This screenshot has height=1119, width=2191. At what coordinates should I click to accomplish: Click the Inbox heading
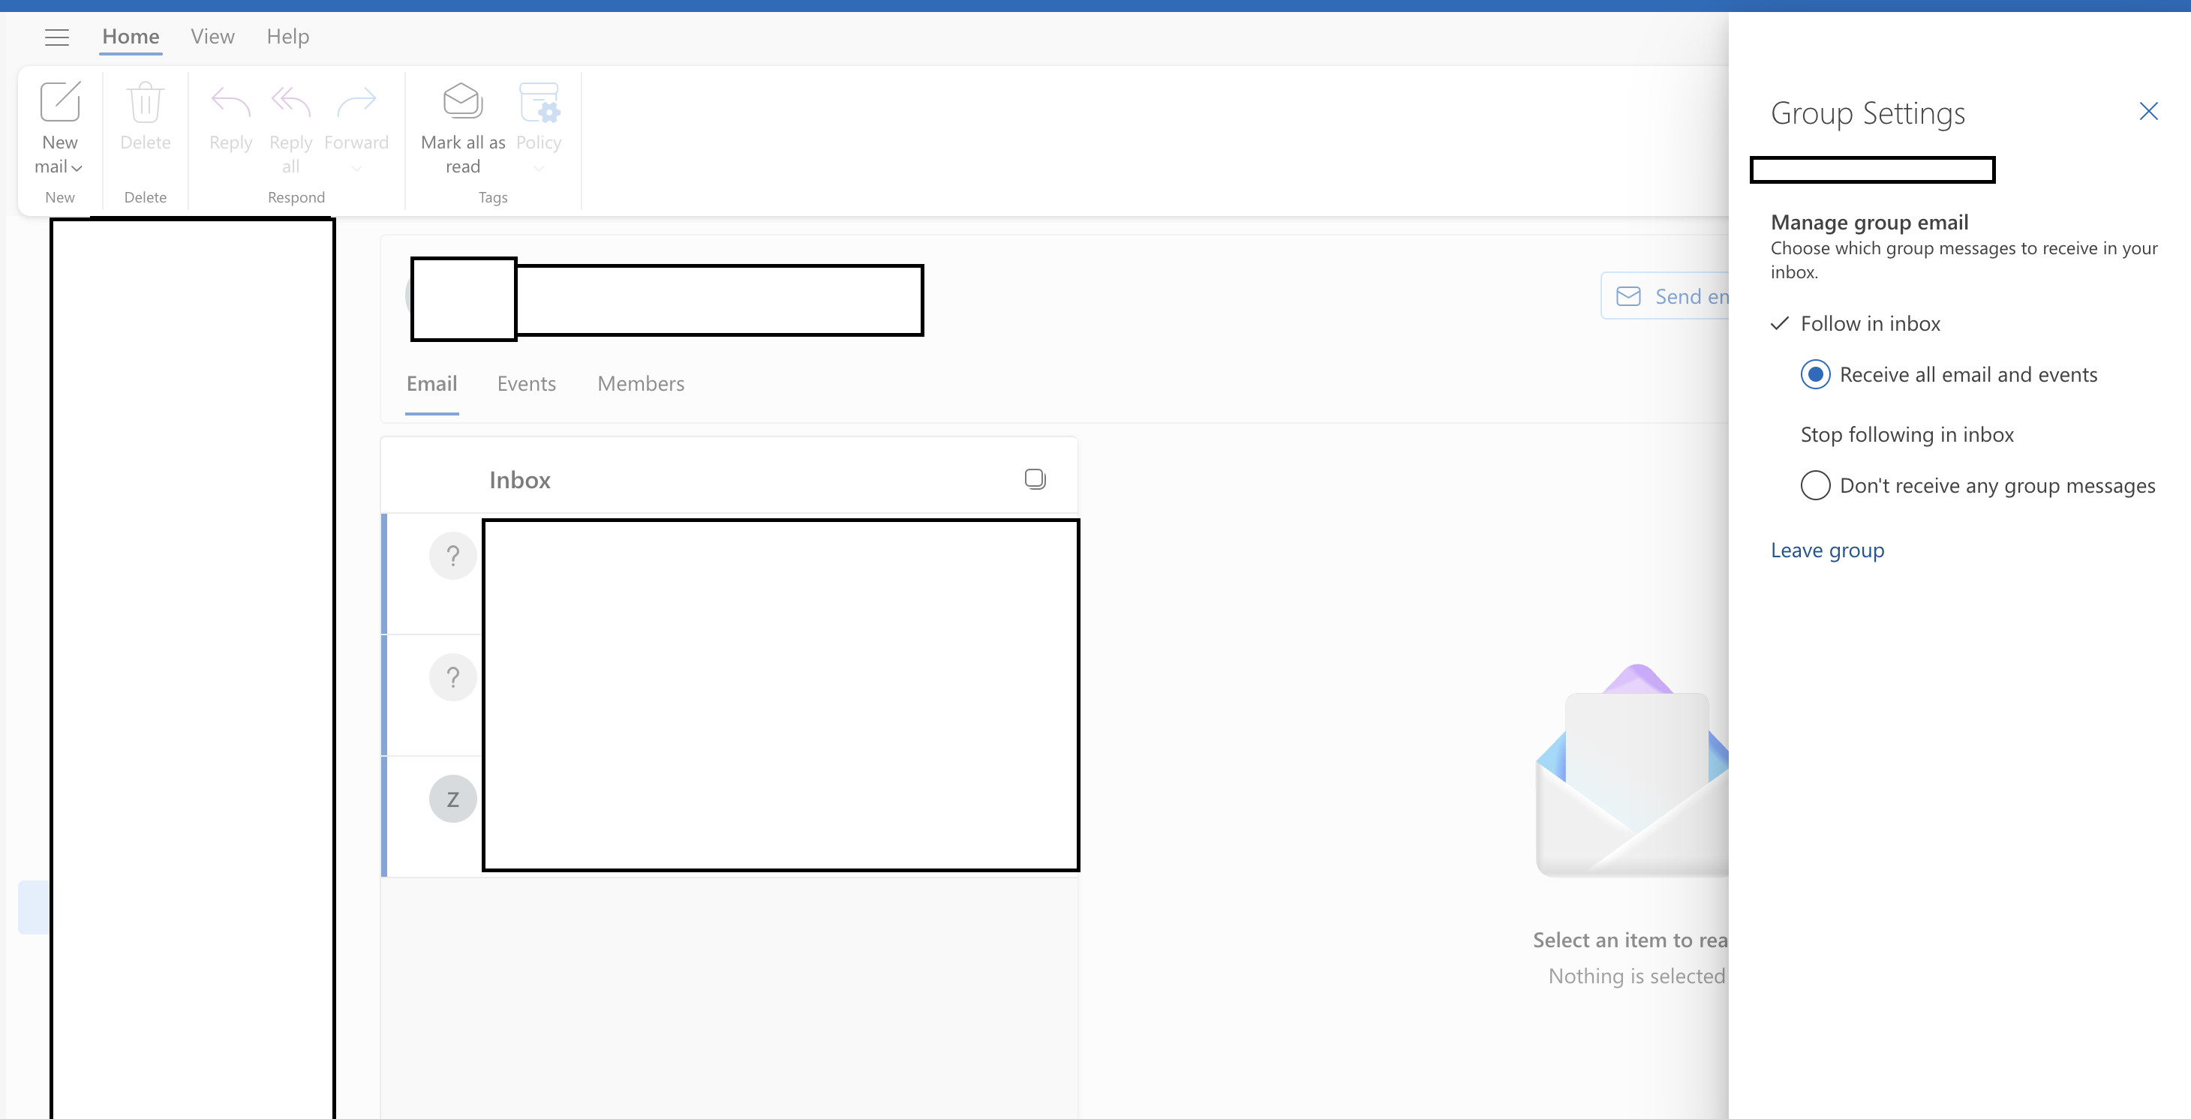tap(520, 481)
